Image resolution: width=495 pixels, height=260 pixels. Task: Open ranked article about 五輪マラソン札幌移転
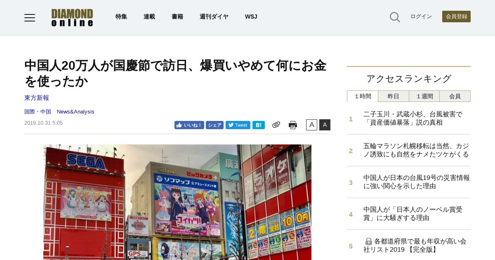[416, 150]
